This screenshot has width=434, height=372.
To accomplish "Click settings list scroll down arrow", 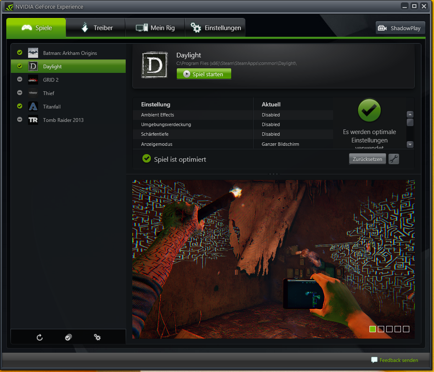I will pyautogui.click(x=410, y=144).
